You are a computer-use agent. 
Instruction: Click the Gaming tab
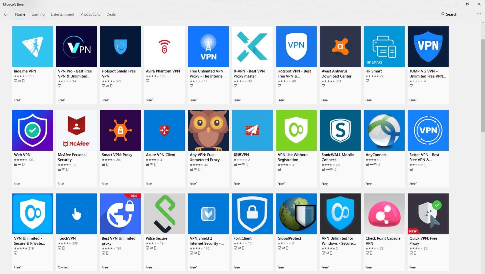click(38, 14)
